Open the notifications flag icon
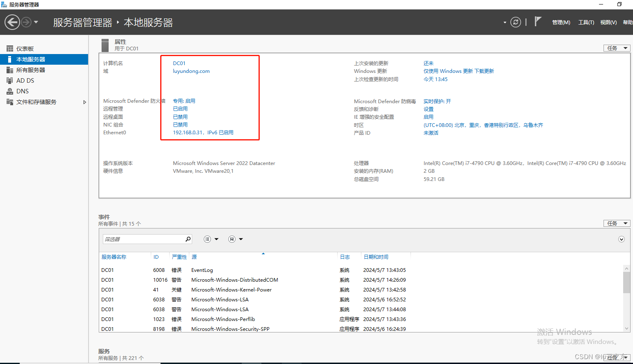Viewport: 633px width, 364px height. [x=538, y=21]
